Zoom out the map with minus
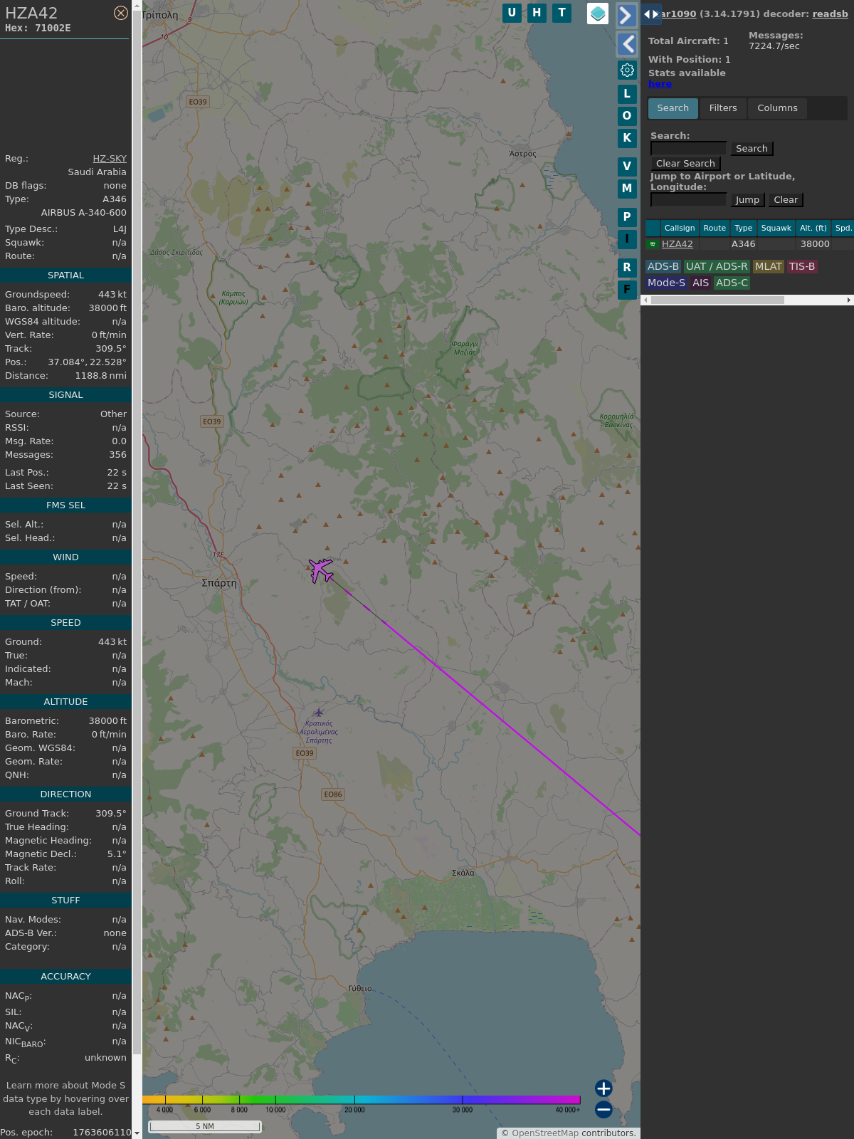 pos(603,1109)
